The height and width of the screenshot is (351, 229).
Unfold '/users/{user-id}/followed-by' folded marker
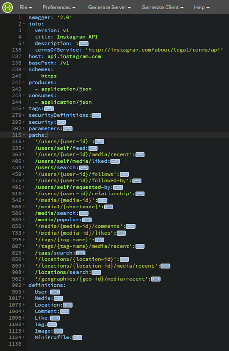(137, 181)
